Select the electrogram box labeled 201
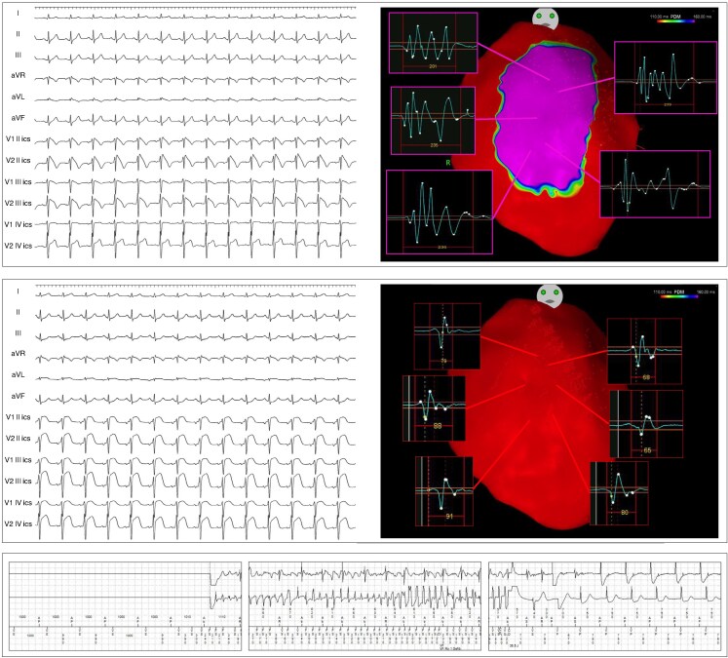 pyautogui.click(x=432, y=44)
